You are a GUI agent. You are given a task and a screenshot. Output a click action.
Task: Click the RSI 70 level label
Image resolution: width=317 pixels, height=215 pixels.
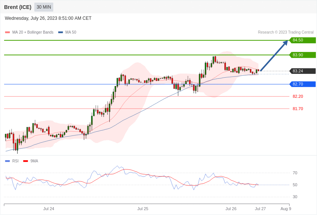(295, 173)
